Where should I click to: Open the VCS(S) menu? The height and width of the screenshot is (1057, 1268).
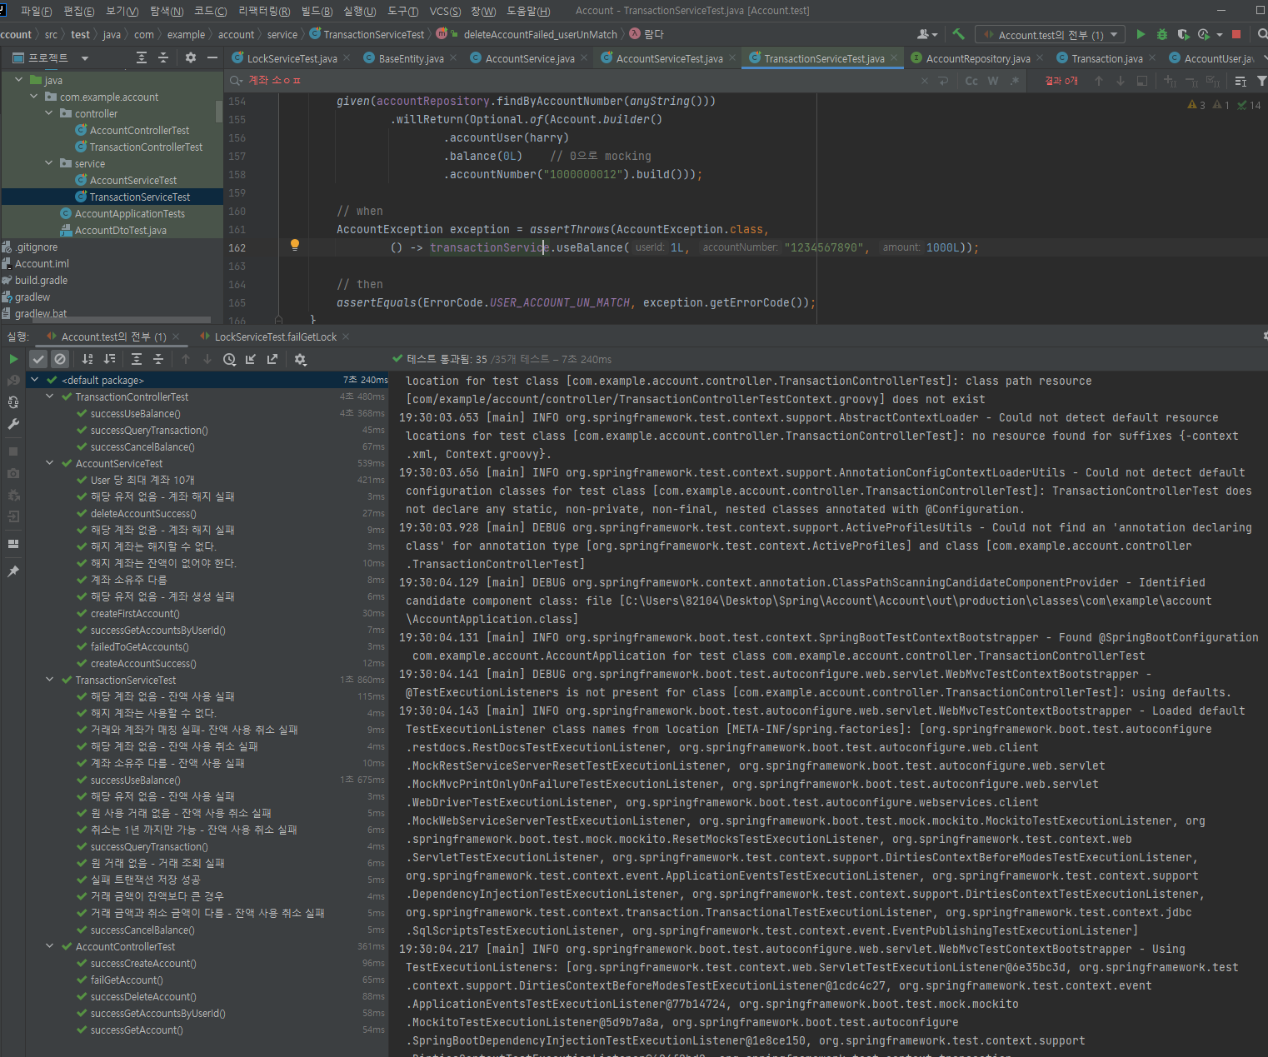tap(445, 11)
